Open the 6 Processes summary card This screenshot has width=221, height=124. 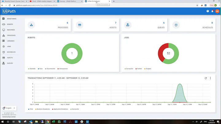tap(48, 25)
